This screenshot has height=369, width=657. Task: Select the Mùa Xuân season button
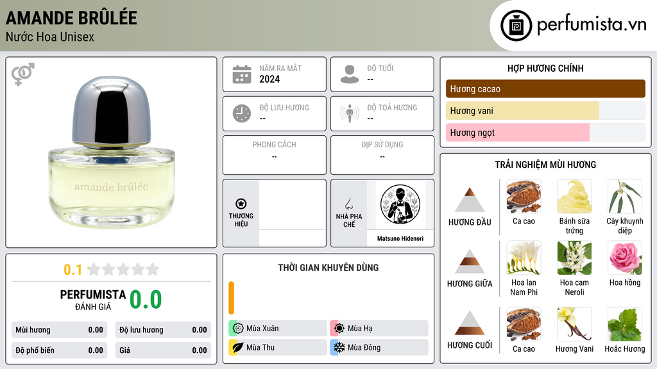coord(278,329)
